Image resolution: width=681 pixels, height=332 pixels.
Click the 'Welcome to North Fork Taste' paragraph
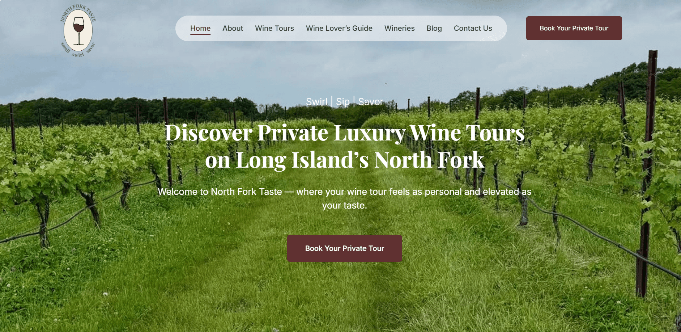[345, 198]
